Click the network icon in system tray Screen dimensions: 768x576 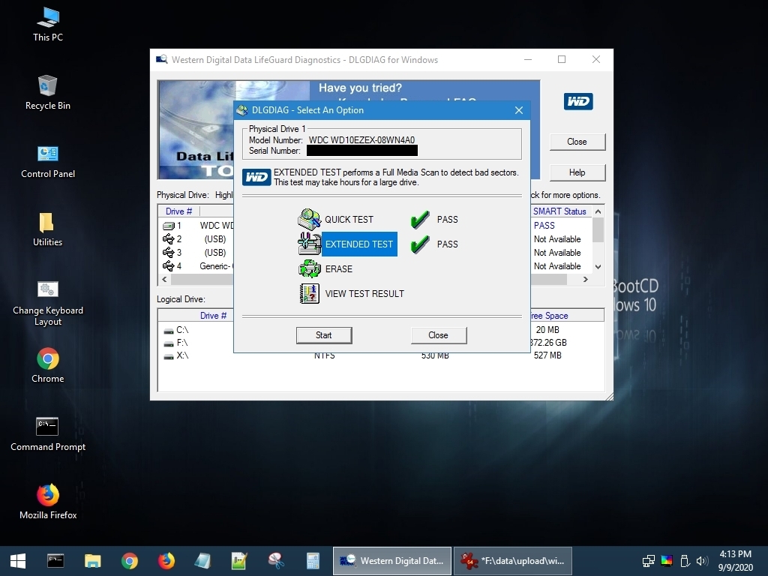(649, 561)
